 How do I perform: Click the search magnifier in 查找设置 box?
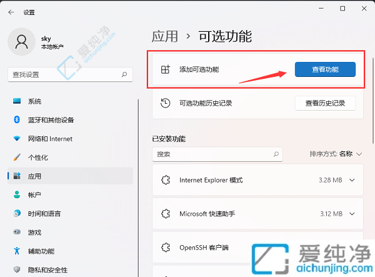124,74
